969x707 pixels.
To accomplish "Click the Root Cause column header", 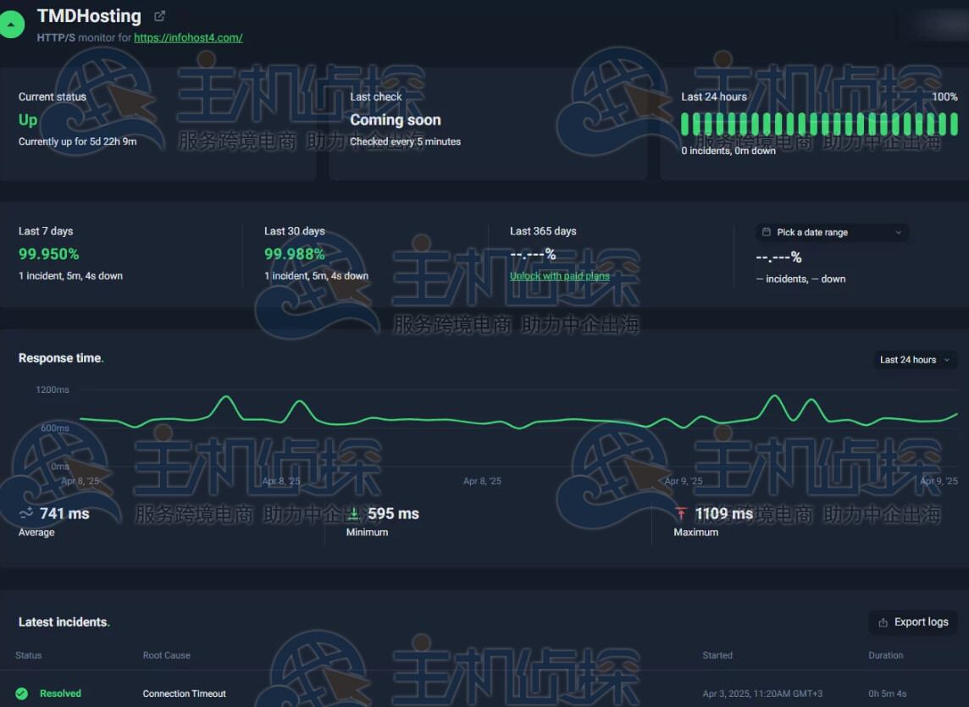I will coord(166,655).
